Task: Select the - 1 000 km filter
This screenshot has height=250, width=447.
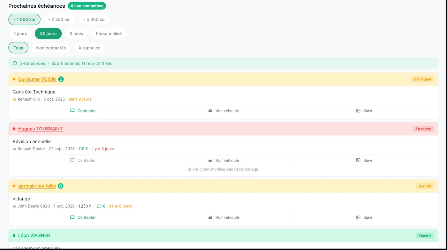Action: pos(24,19)
